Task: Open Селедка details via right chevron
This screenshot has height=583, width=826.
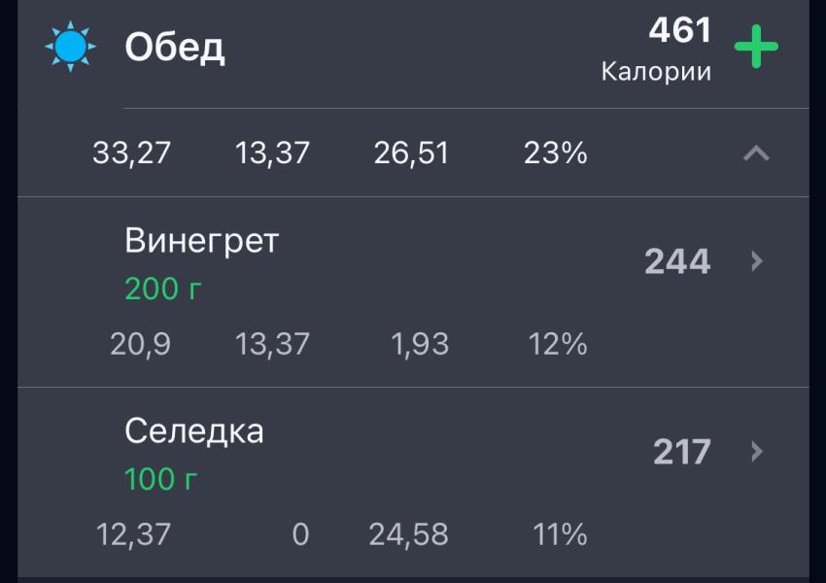Action: 757,451
